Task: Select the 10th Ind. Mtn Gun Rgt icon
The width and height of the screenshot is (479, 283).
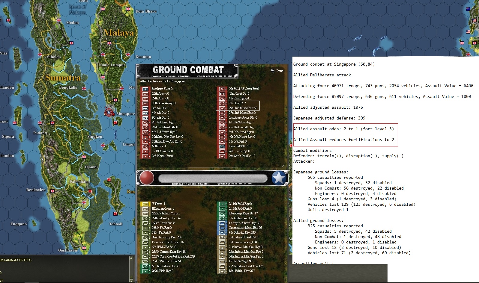Action: click(145, 137)
